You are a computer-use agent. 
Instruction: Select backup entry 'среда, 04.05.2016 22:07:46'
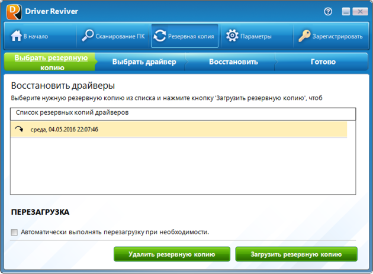(64, 130)
